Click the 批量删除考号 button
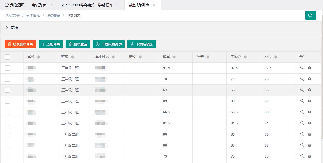 point(20,44)
